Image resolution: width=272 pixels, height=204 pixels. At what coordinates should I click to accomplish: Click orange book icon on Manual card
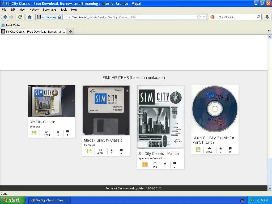point(145,164)
